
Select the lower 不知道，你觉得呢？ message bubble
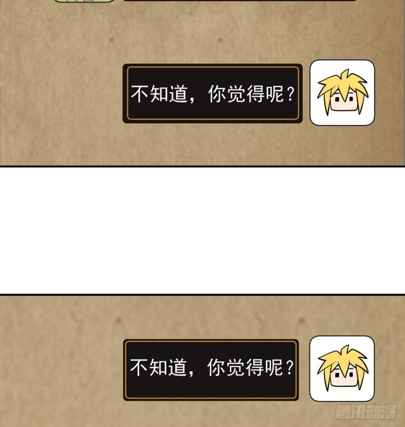click(x=211, y=370)
